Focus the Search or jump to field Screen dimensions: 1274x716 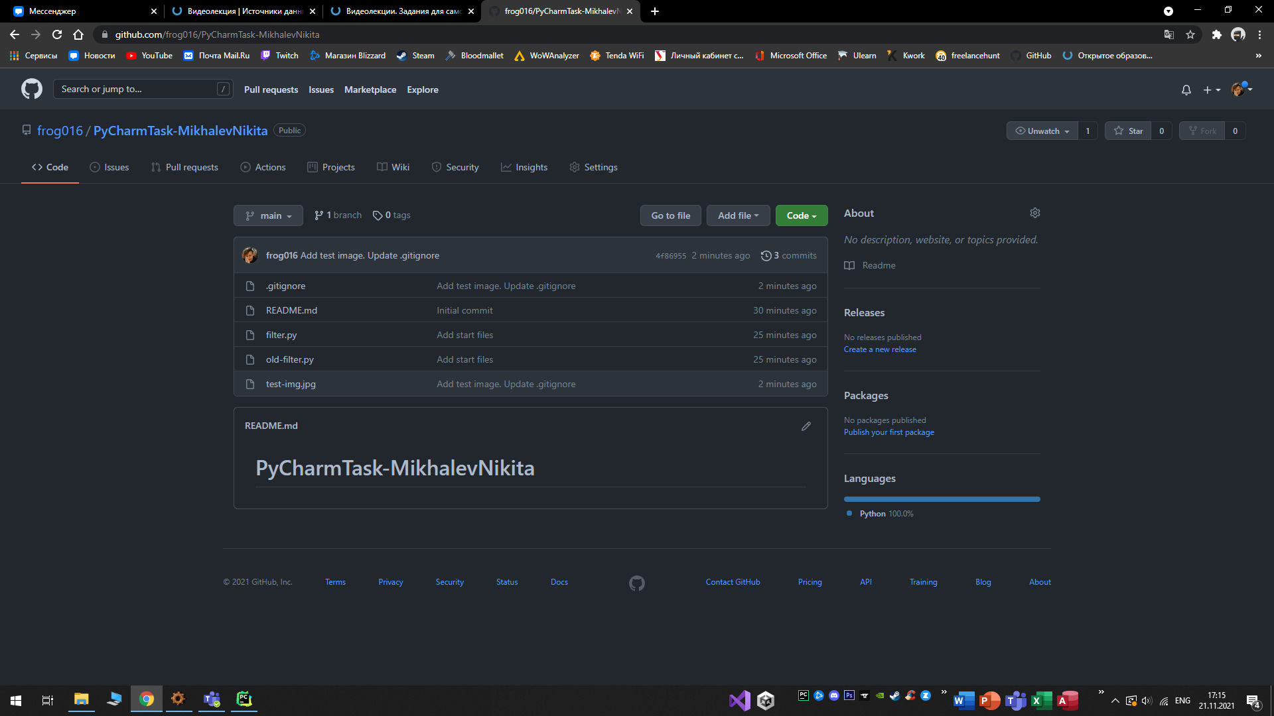(x=143, y=89)
